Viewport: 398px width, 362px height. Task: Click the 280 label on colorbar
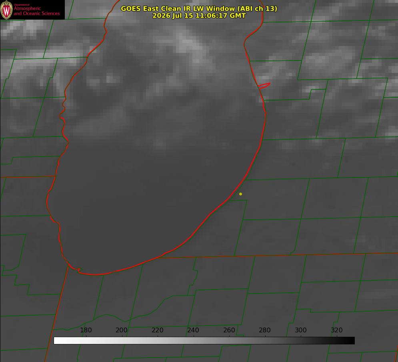point(265,330)
